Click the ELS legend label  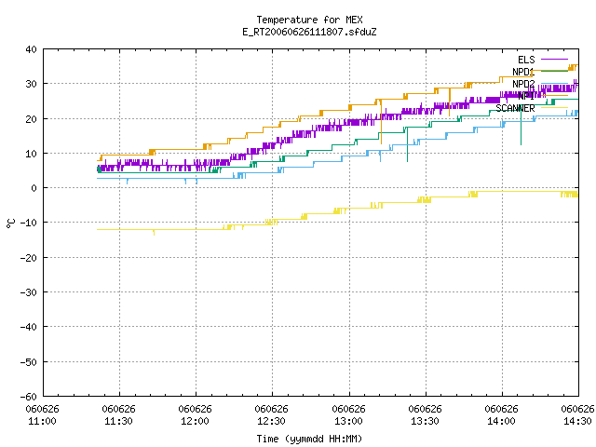click(x=526, y=60)
